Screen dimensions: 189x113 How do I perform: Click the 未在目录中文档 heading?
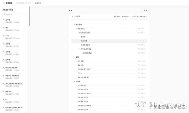[x=8, y=10]
